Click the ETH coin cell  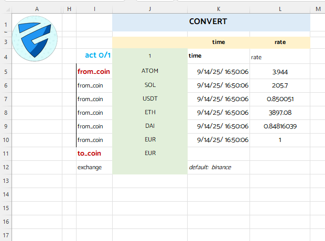coord(149,112)
